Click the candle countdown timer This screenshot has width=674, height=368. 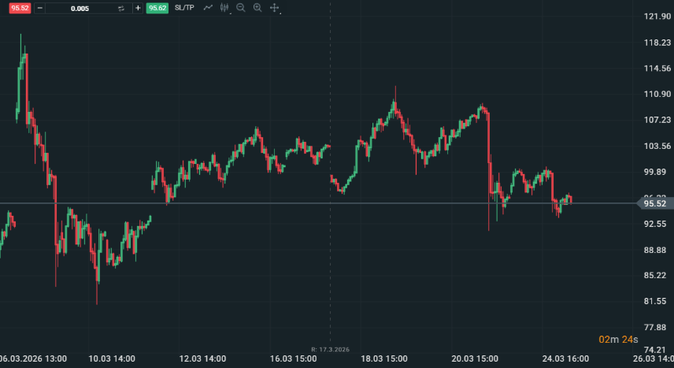[618, 339]
